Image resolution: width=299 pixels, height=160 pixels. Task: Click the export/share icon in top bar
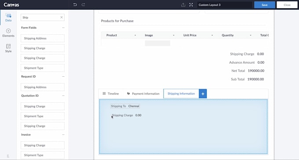pos(183,5)
